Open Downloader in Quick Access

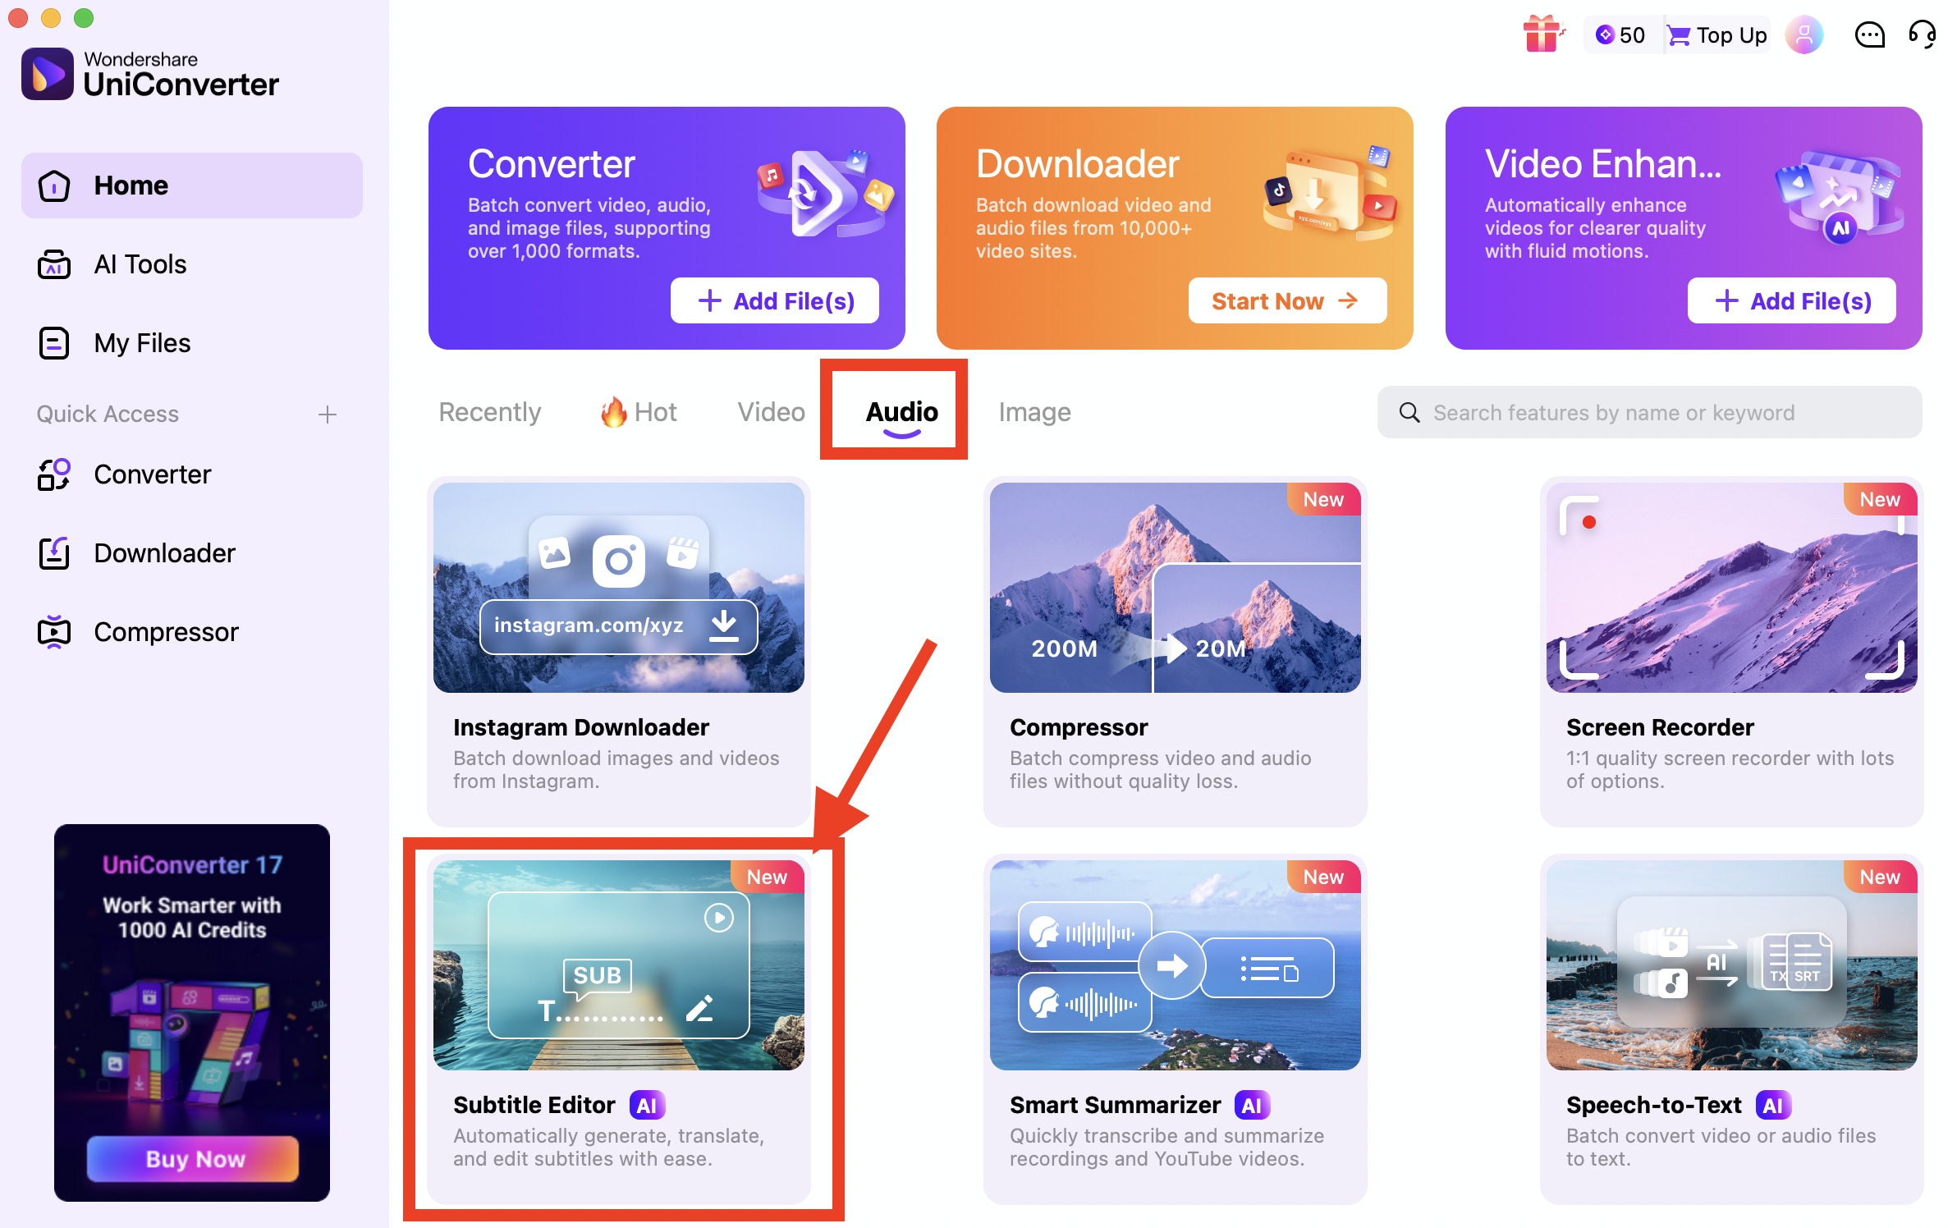tap(163, 553)
